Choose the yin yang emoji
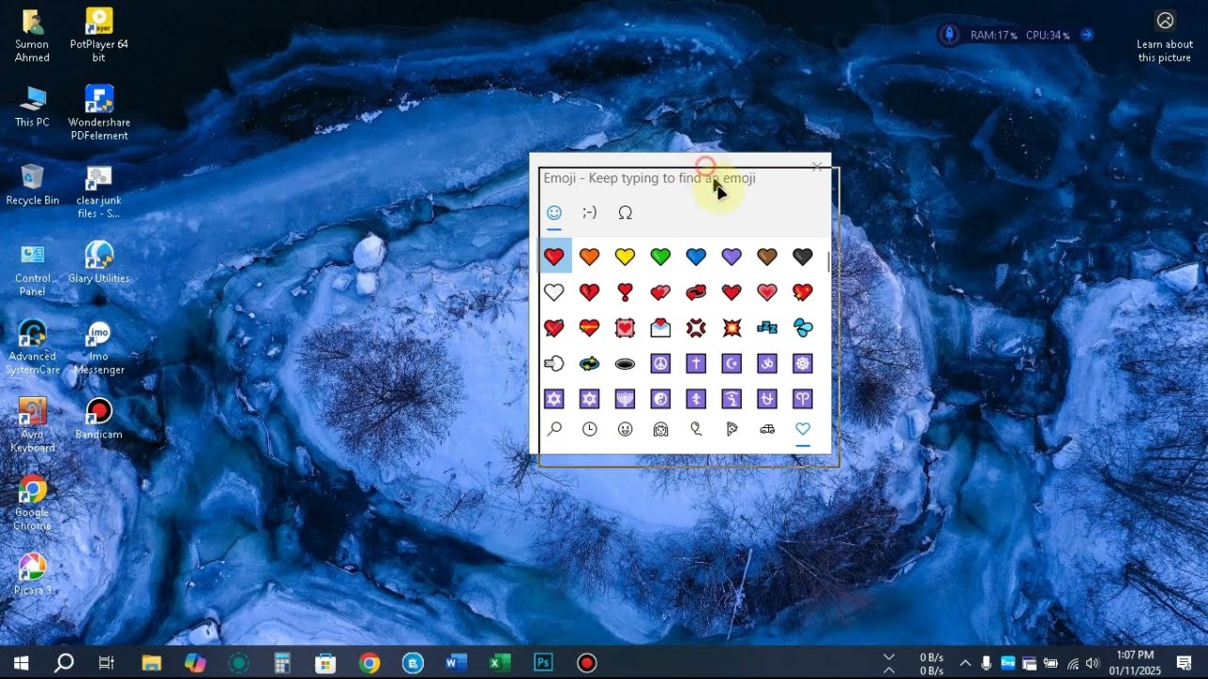This screenshot has width=1208, height=679. 661,399
